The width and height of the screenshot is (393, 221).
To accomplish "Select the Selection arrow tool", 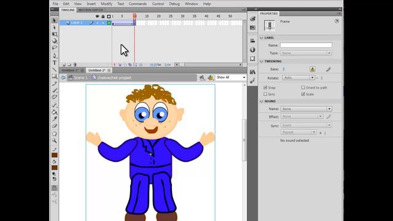I will point(55,20).
